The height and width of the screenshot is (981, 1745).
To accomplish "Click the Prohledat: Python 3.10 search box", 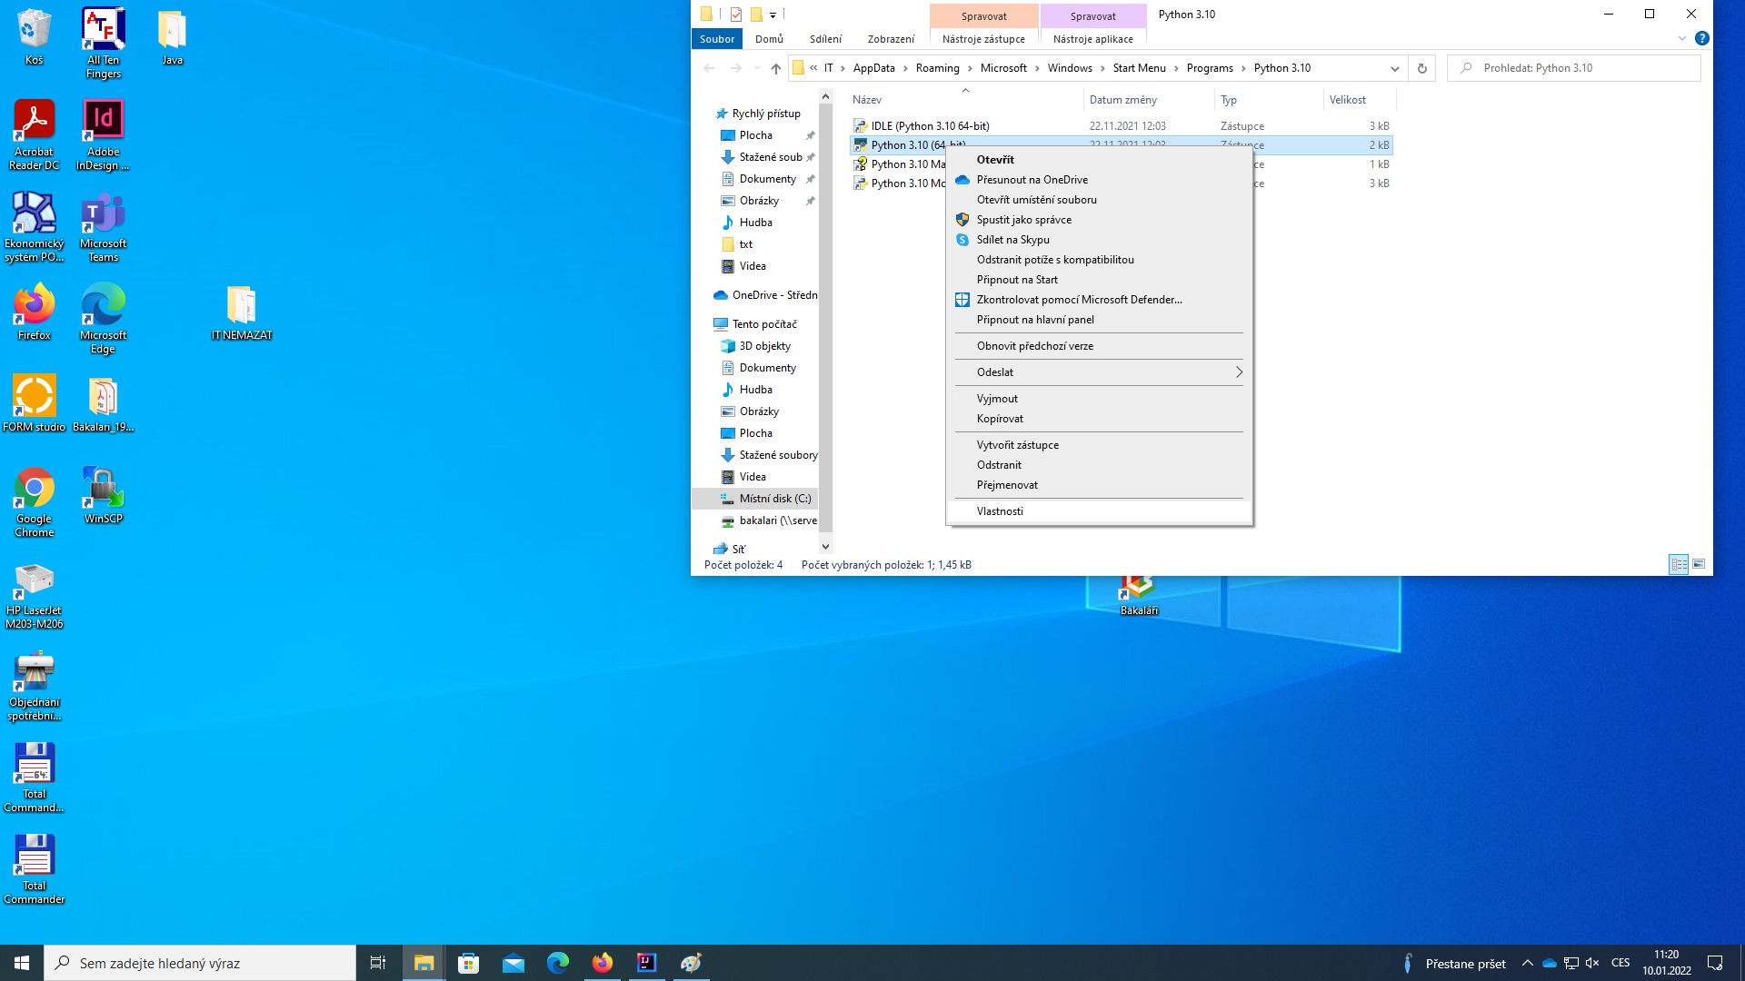I will [1574, 68].
